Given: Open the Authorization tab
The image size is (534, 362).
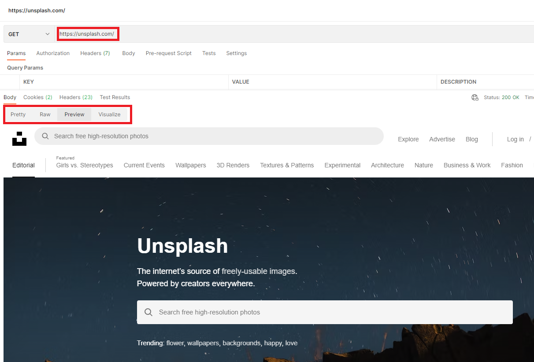Looking at the screenshot, I should point(53,53).
